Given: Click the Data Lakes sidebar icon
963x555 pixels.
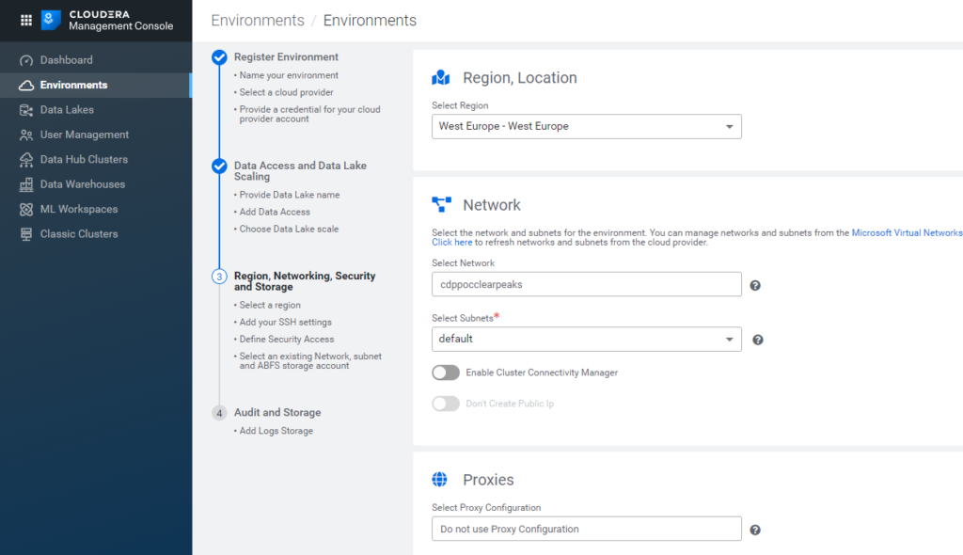Looking at the screenshot, I should coord(25,110).
